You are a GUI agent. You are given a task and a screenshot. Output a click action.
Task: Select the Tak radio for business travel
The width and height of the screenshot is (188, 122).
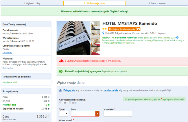[60, 102]
